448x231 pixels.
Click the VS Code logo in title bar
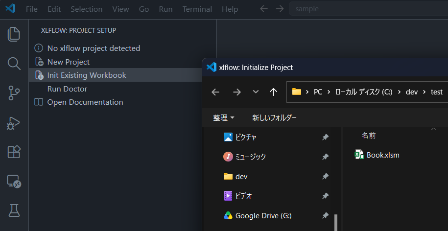(10, 9)
